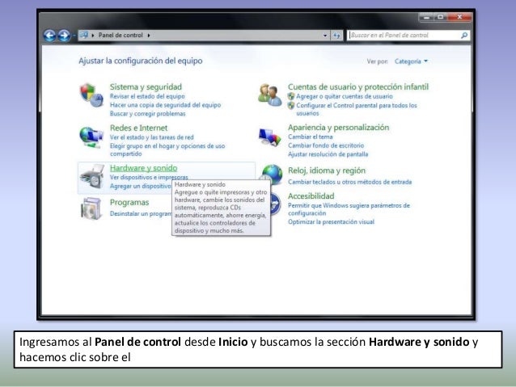Minimize the Control Panel window
The width and height of the screenshot is (516, 387).
pos(426,17)
